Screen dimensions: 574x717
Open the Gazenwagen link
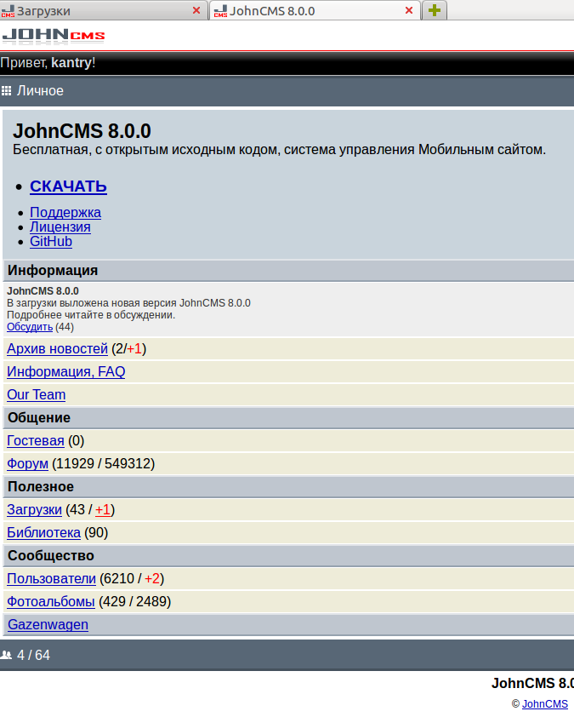pos(48,625)
